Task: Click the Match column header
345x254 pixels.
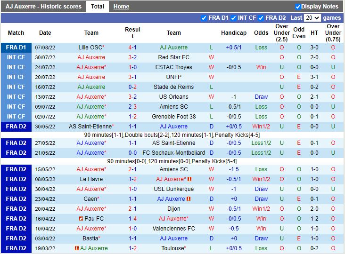Action: coord(16,33)
